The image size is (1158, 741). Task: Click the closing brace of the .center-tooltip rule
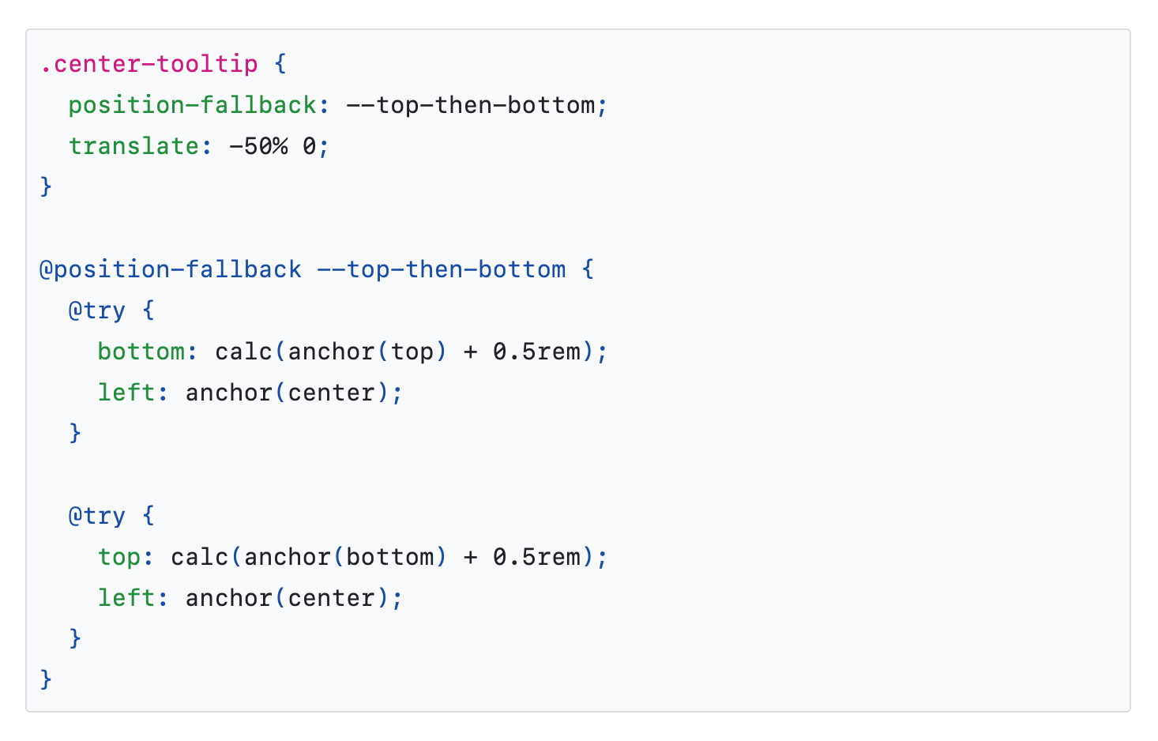(x=46, y=187)
